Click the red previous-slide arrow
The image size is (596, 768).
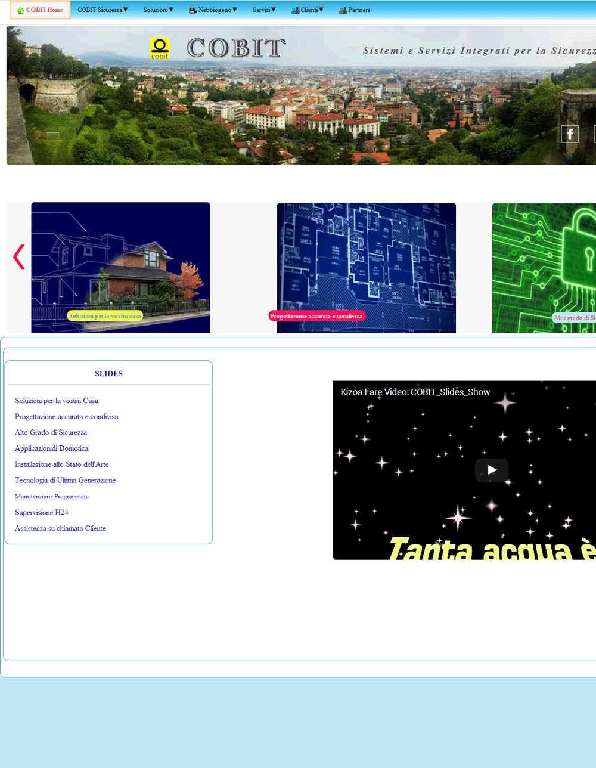coord(18,256)
